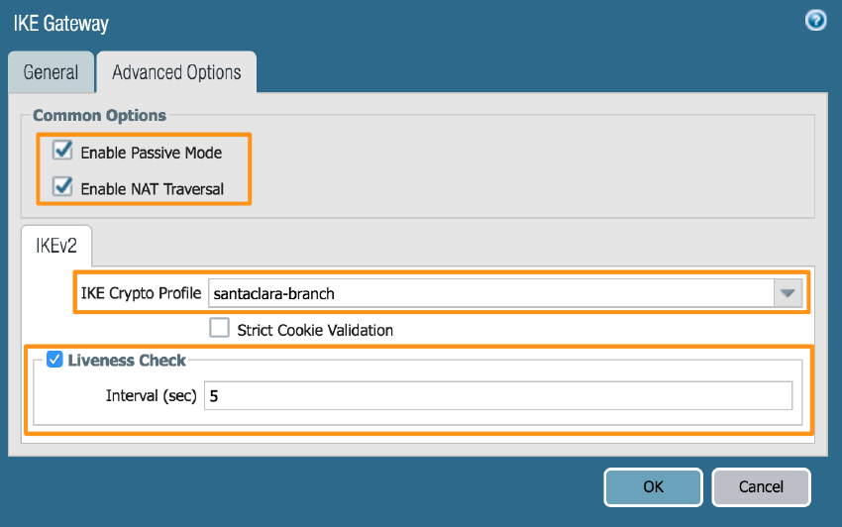Disable the Enable NAT Traversal checkbox
The image size is (842, 527).
click(63, 187)
